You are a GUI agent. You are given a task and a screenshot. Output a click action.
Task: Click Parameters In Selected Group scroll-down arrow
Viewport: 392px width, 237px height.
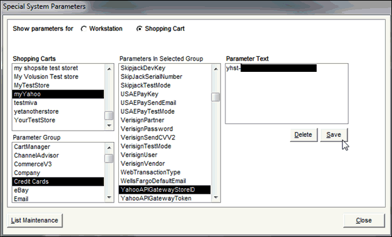[x=216, y=198]
